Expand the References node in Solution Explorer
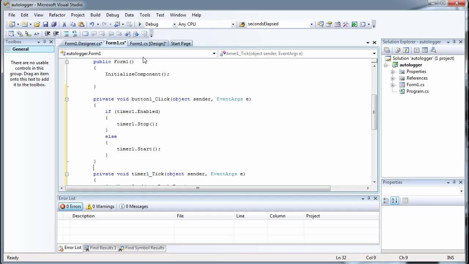This screenshot has height=264, width=469. 392,78
